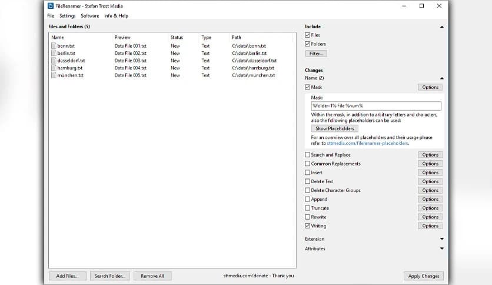Click the sttmedia.com/donate text
492x285 pixels.
[245, 276]
